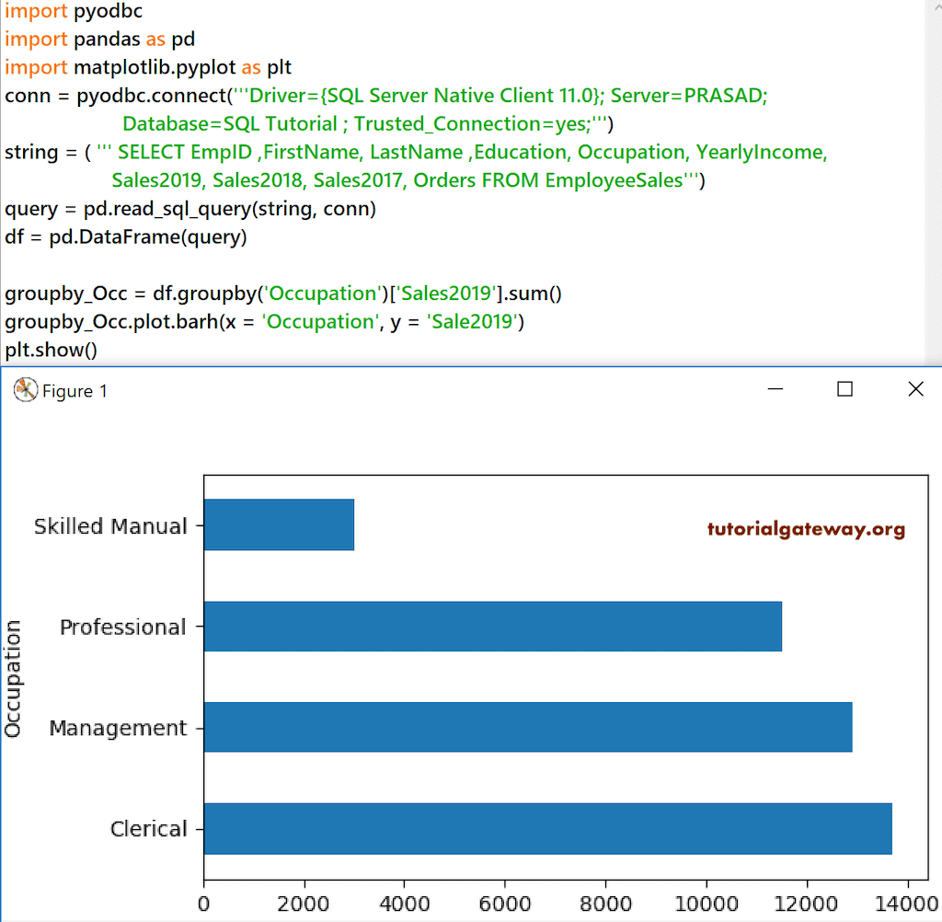Click the Management bar in chart
The width and height of the screenshot is (942, 922).
click(528, 727)
